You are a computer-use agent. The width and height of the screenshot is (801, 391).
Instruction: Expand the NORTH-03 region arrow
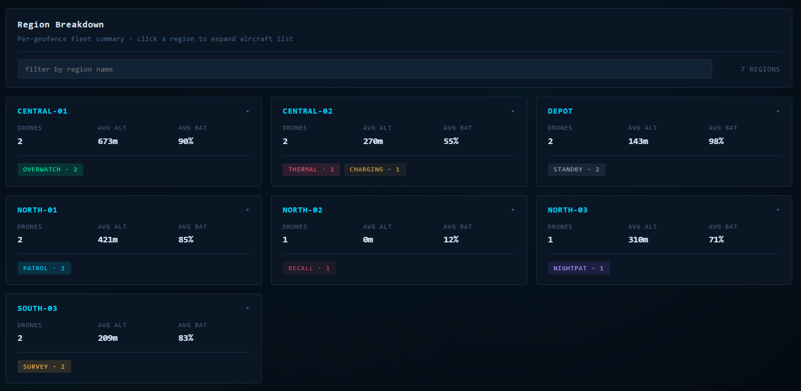tap(778, 209)
